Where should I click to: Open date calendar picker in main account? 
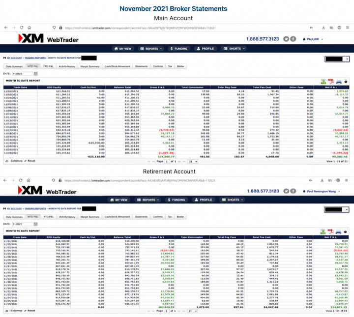click(x=36, y=74)
